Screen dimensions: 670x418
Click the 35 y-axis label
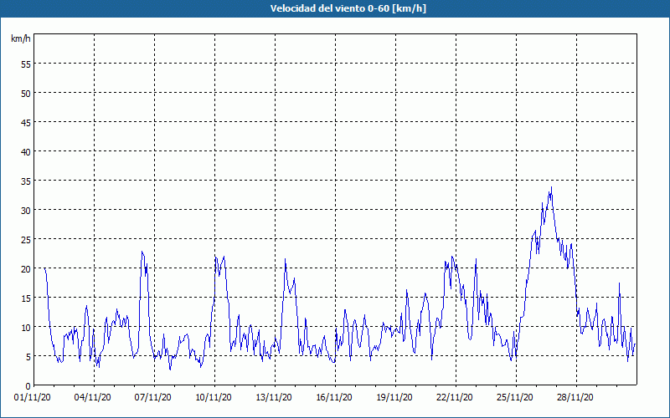pos(26,181)
